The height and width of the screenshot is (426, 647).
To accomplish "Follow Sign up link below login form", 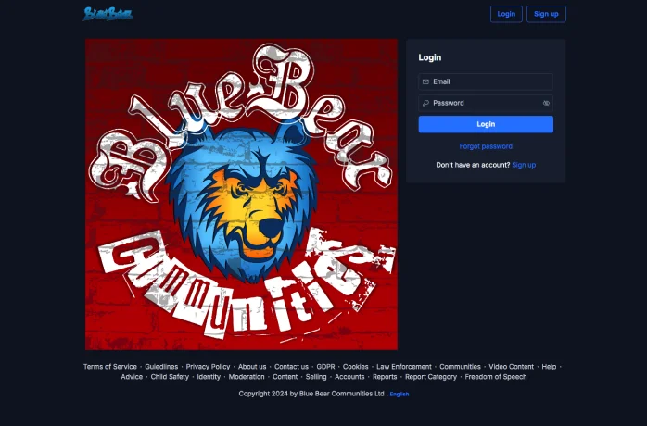I will [524, 165].
